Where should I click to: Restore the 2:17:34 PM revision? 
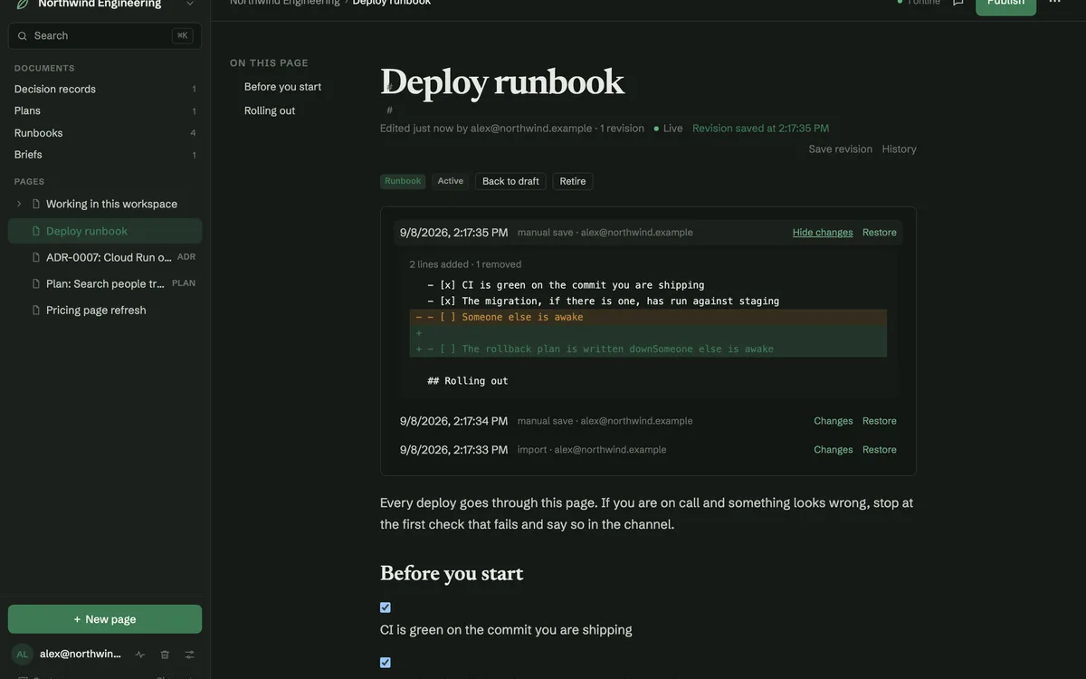pos(880,421)
